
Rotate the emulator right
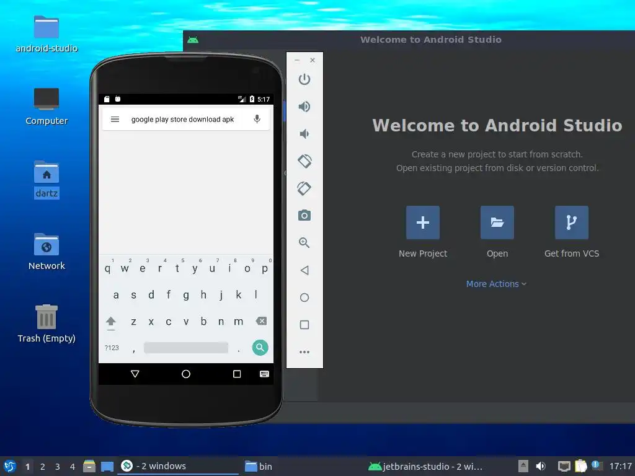pyautogui.click(x=304, y=188)
